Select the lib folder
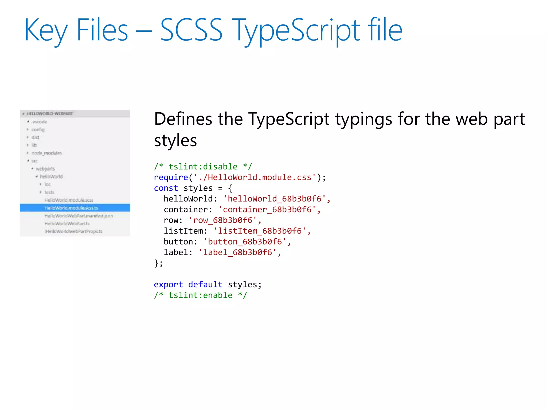Screen dimensions: 547x410 click(34, 145)
